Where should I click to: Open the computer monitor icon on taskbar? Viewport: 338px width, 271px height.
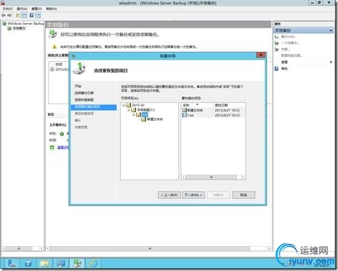[61, 263]
